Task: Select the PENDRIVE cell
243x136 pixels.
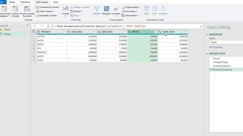Action: (52, 53)
